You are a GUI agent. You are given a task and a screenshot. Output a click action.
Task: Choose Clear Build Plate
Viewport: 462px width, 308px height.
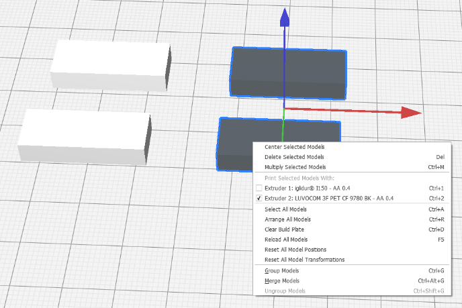[286, 229]
